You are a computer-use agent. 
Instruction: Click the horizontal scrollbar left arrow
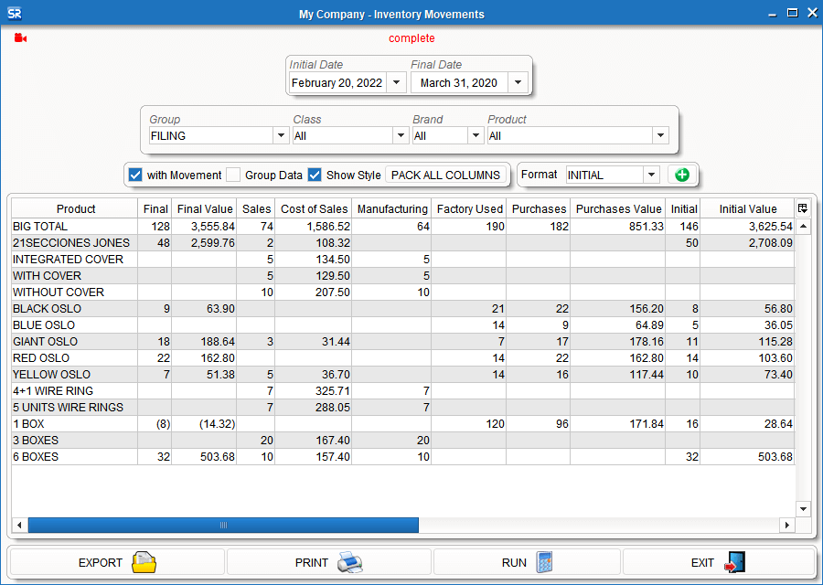point(19,525)
